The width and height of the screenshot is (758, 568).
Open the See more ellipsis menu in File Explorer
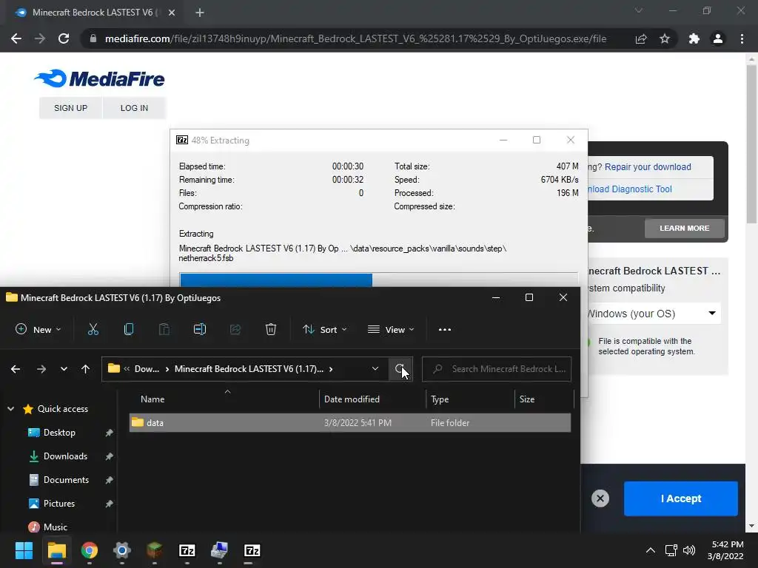[445, 329]
